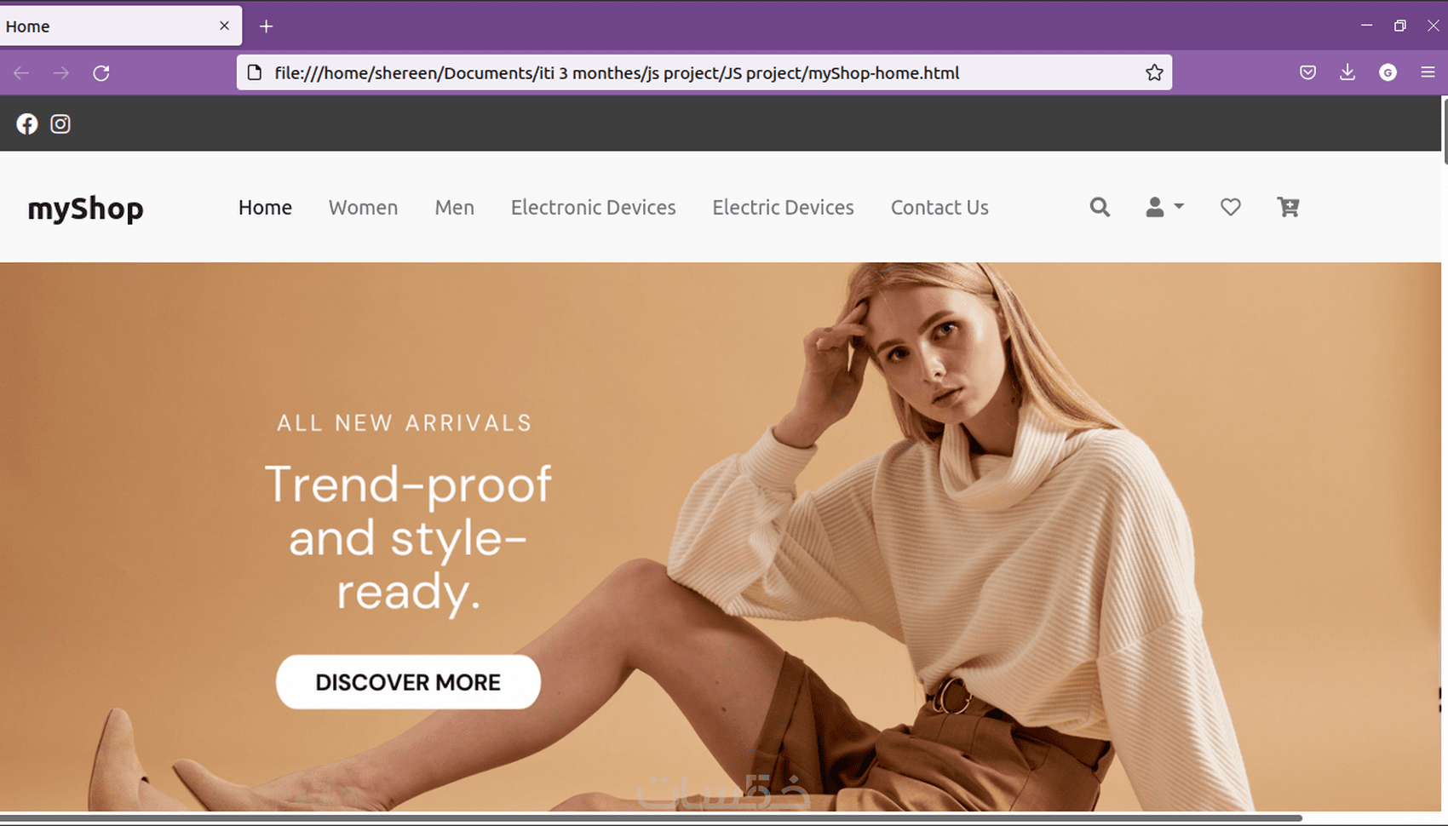Toggle the bookmark star for this page
This screenshot has height=826, width=1448.
[1155, 72]
